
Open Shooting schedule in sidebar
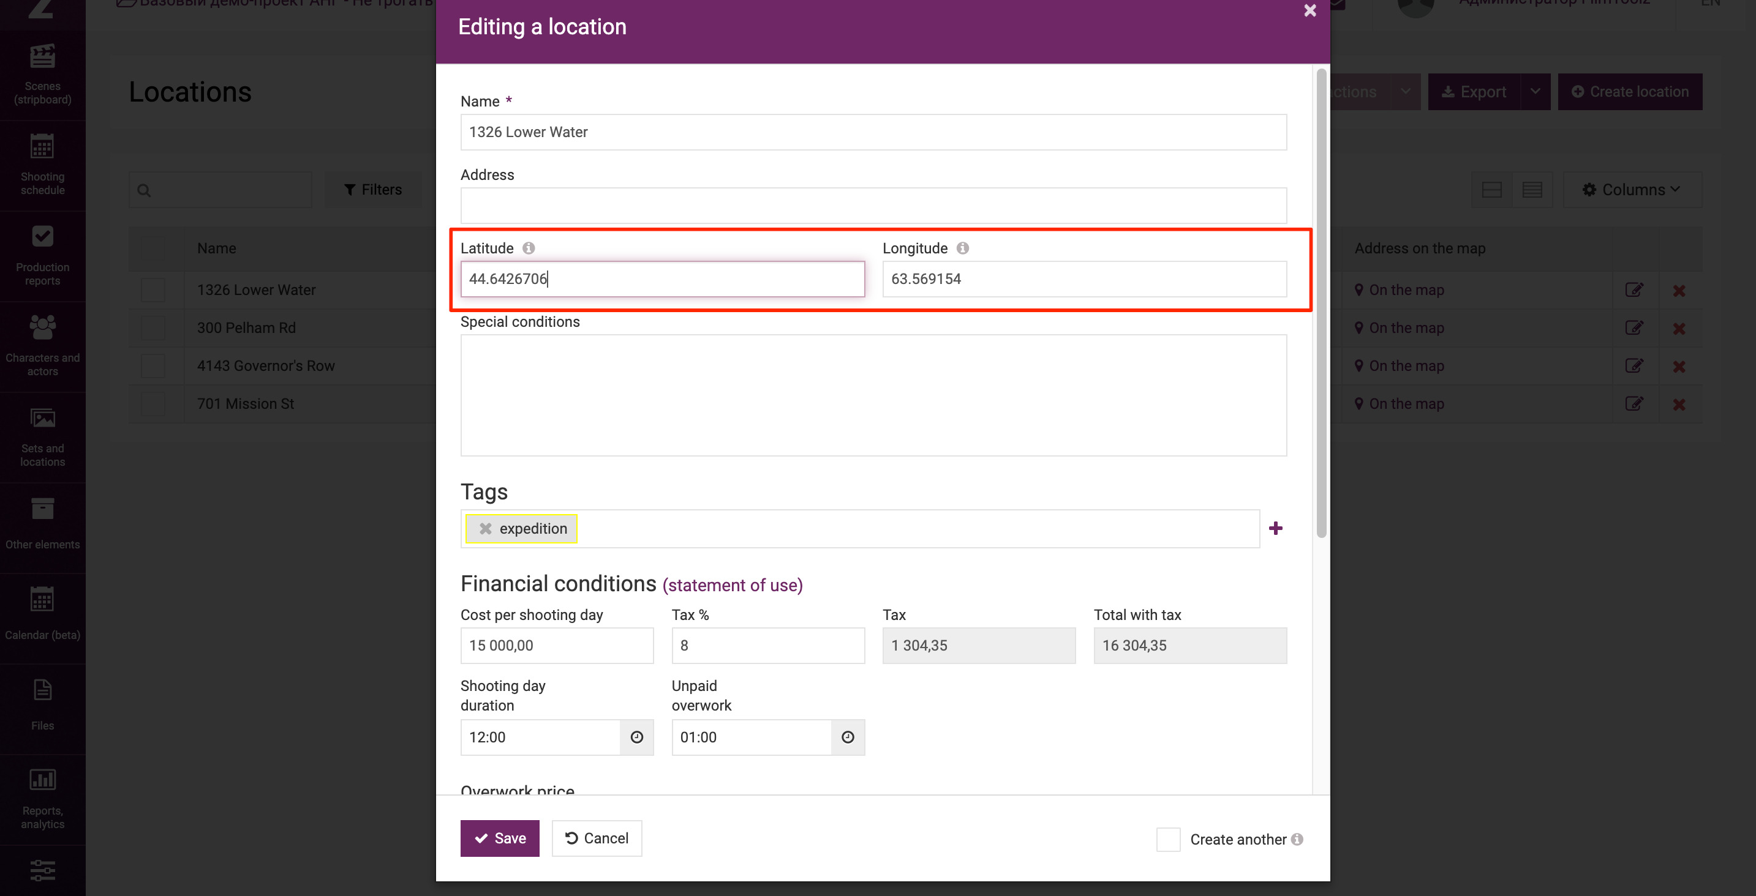[x=42, y=166]
